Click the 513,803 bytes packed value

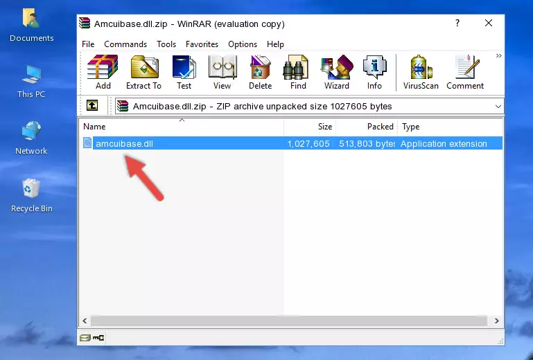(x=367, y=144)
